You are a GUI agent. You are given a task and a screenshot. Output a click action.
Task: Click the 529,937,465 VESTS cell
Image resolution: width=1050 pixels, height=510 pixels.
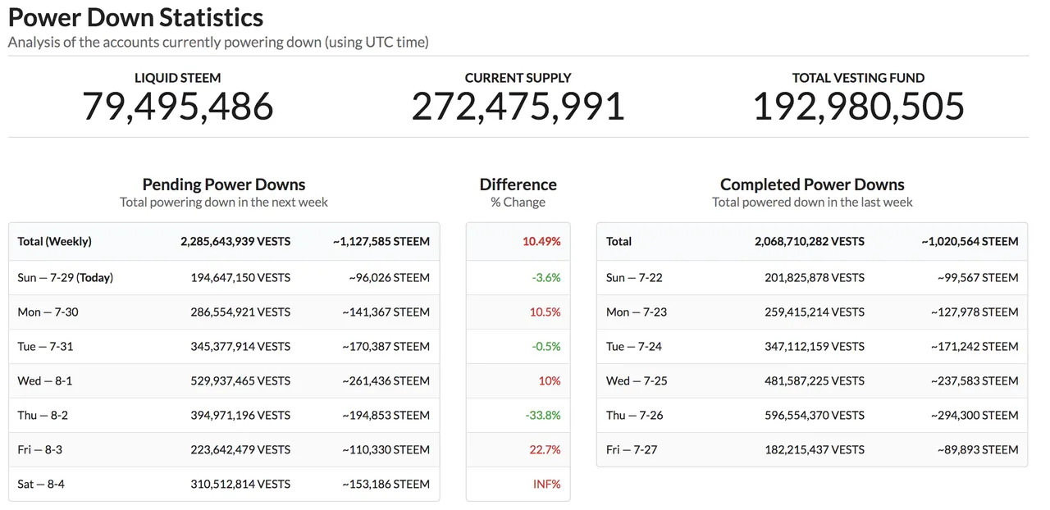tap(240, 380)
